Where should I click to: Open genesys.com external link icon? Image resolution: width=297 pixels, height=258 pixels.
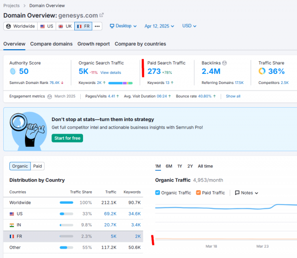(x=102, y=15)
